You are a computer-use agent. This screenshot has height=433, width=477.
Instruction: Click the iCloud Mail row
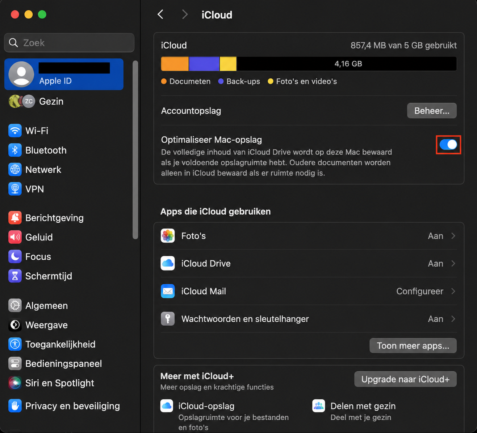pyautogui.click(x=309, y=291)
